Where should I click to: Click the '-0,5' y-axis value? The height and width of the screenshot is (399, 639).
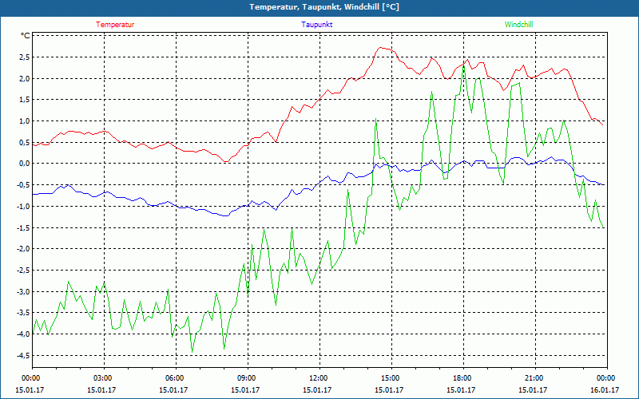pyautogui.click(x=23, y=185)
